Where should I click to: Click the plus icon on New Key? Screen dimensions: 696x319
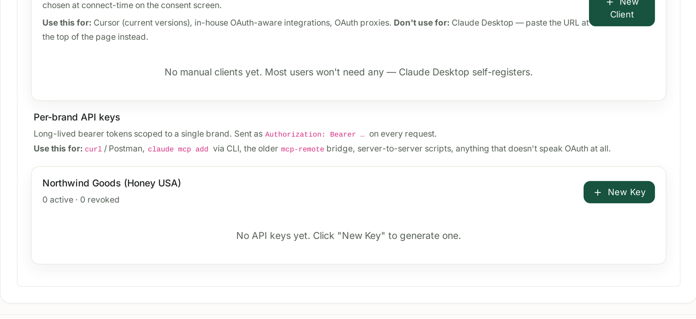click(598, 193)
